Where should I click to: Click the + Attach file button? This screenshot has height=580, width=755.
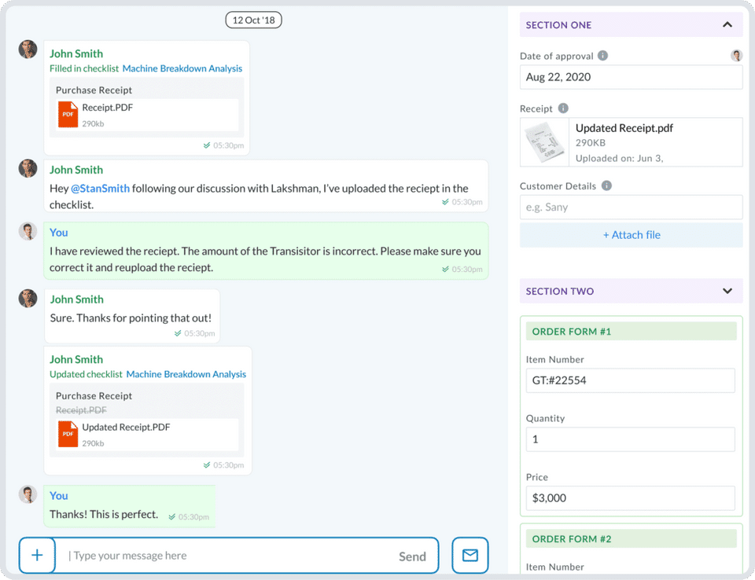click(x=631, y=235)
